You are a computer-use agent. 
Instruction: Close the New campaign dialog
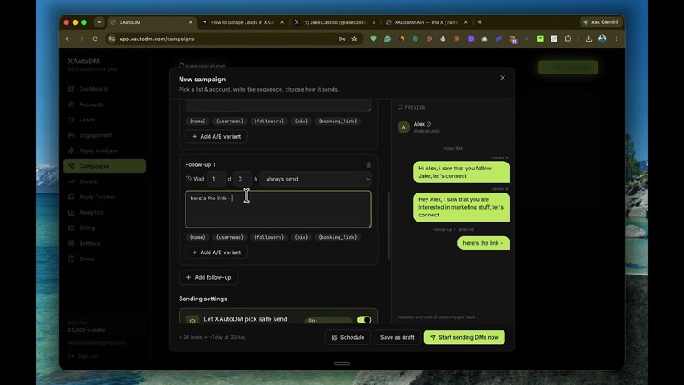pos(503,78)
